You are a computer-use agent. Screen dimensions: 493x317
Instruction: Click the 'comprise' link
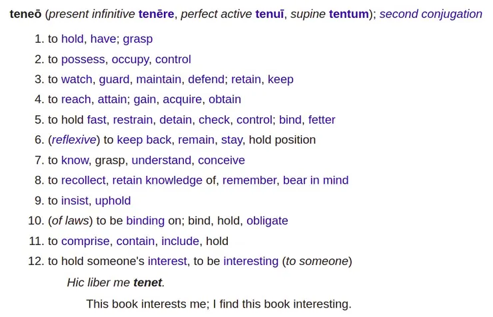(x=85, y=241)
